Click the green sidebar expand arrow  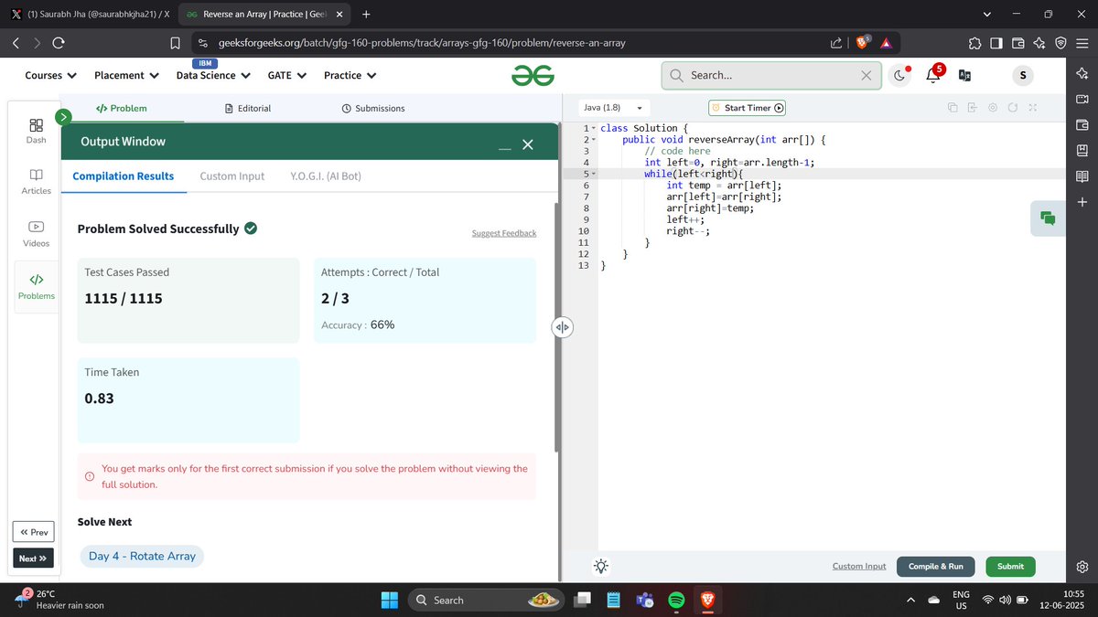point(63,117)
